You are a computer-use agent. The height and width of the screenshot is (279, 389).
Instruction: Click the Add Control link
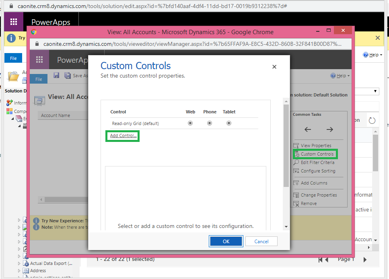tap(123, 135)
